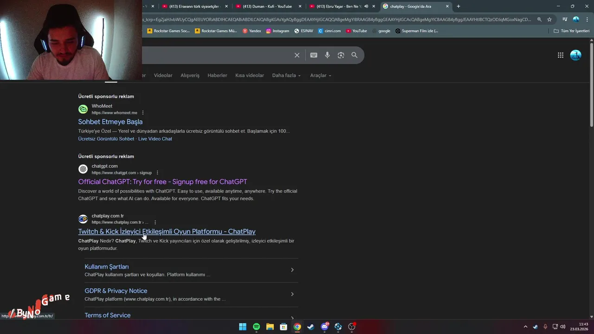Open the Google apps grid

tap(561, 55)
